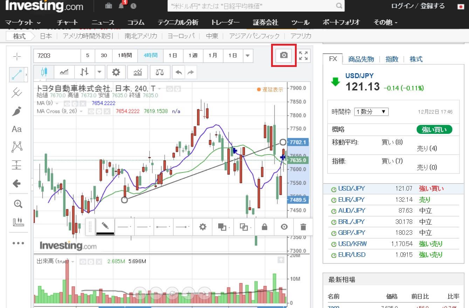The width and height of the screenshot is (469, 308).
Task: Select the ruler measure tool
Action: (18, 222)
